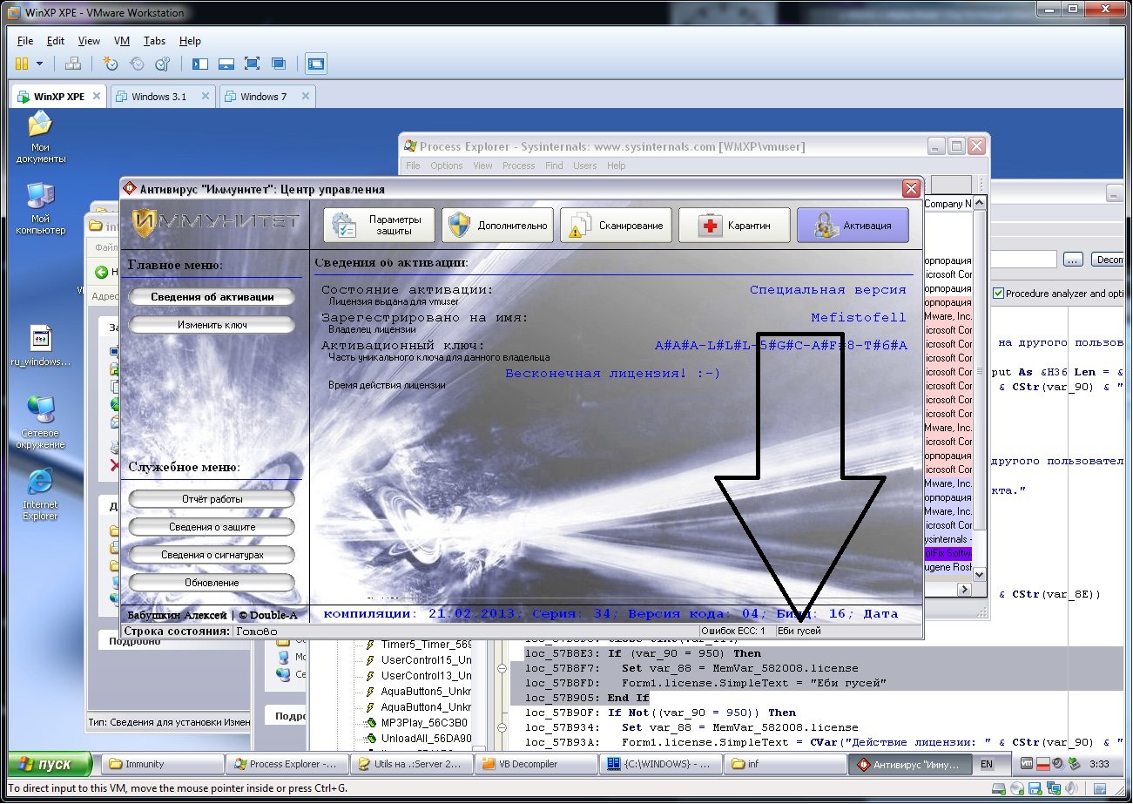This screenshot has width=1133, height=804.
Task: Toggle the Procedure analyzer checkbox in VB Decompiler
Action: point(998,294)
